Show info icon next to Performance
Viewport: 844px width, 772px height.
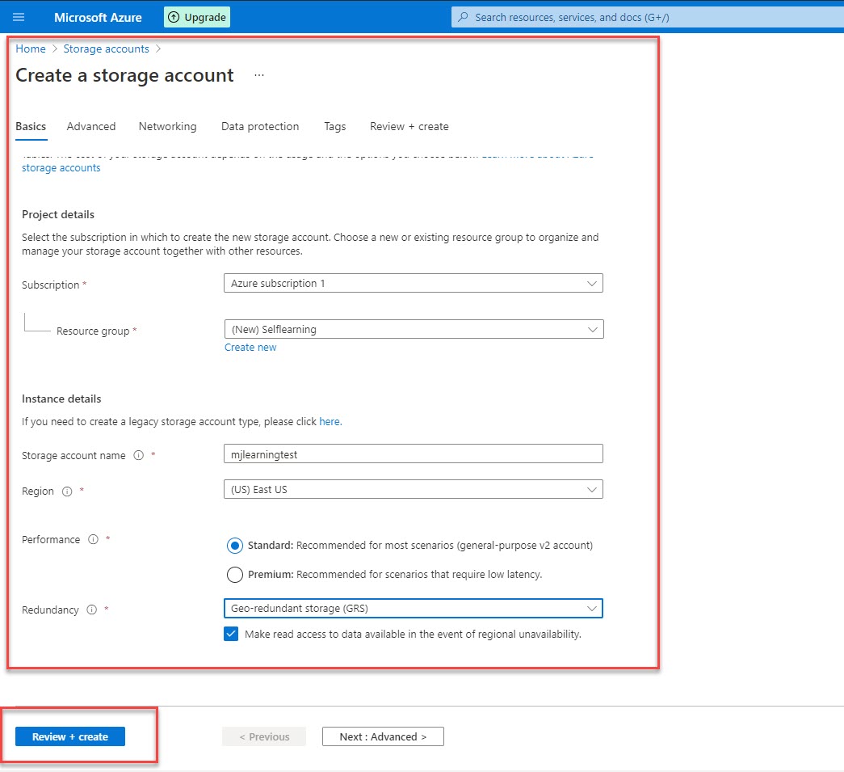(x=93, y=539)
